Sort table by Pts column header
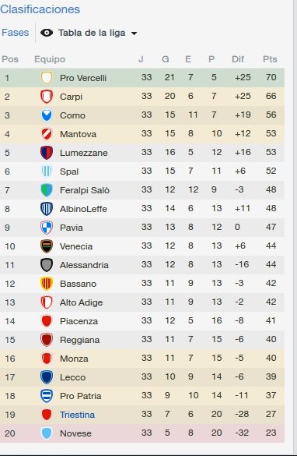297x456 pixels. click(x=270, y=59)
